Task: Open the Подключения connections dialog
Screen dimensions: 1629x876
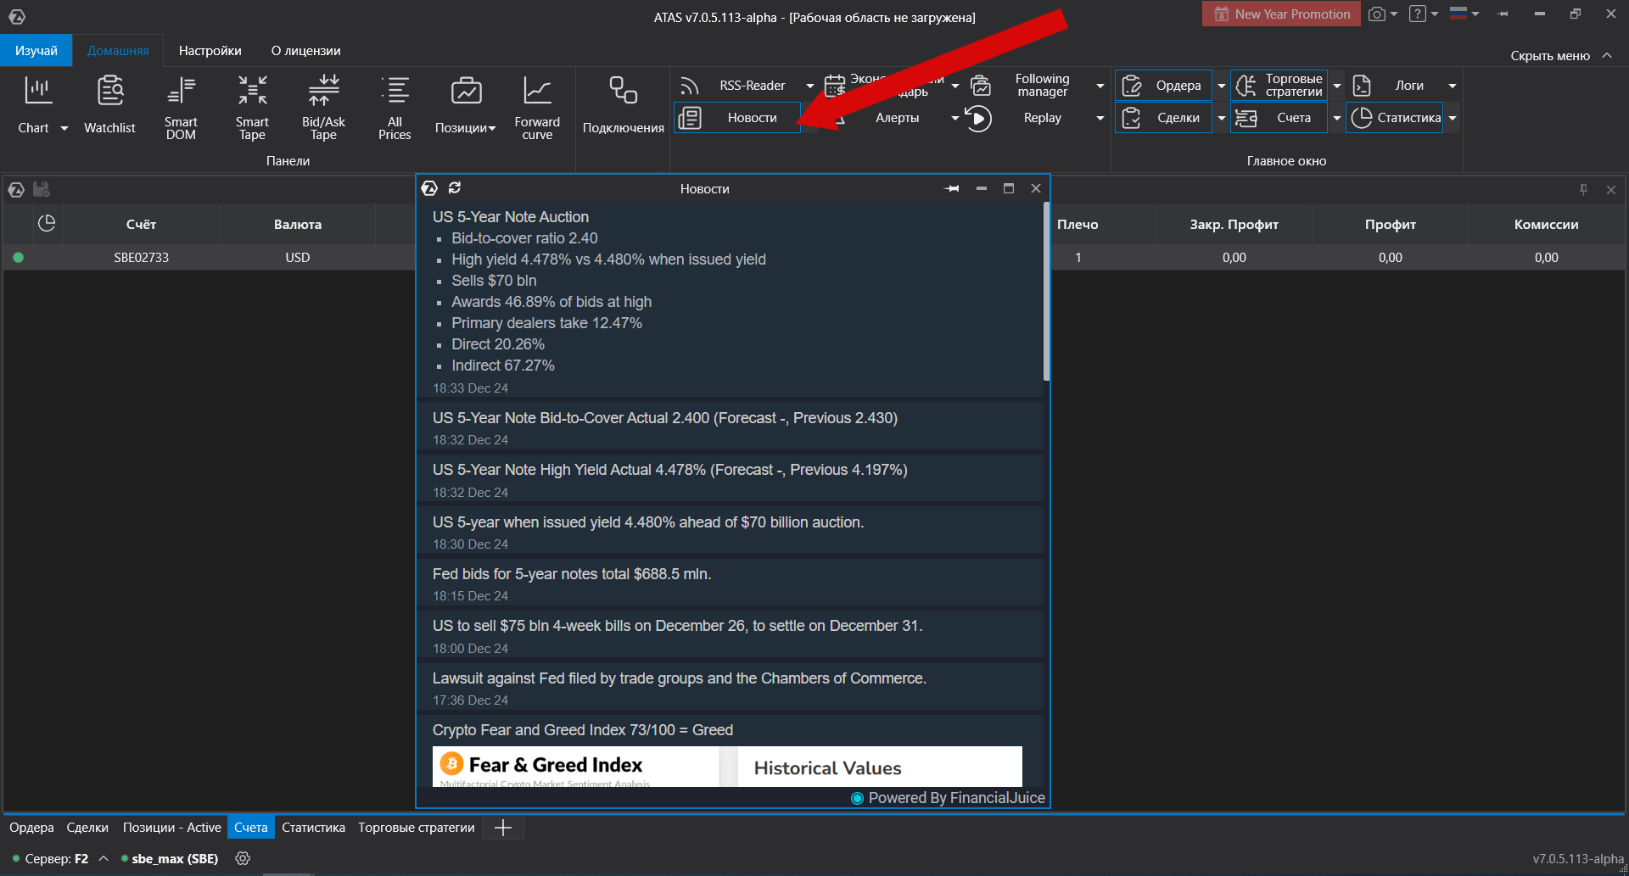Action: click(624, 106)
